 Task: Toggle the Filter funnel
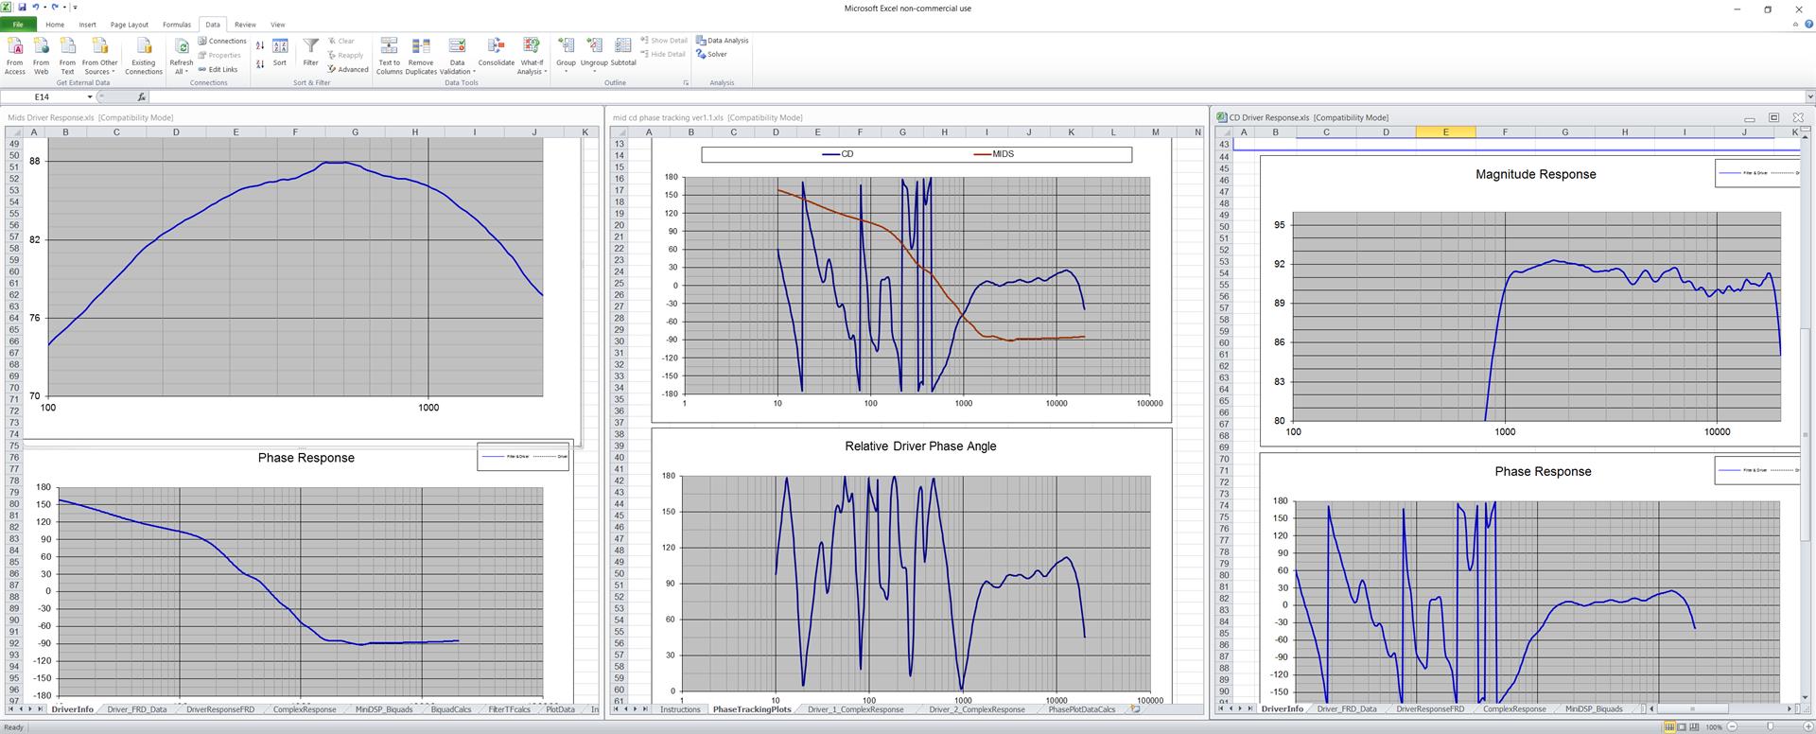click(x=310, y=53)
